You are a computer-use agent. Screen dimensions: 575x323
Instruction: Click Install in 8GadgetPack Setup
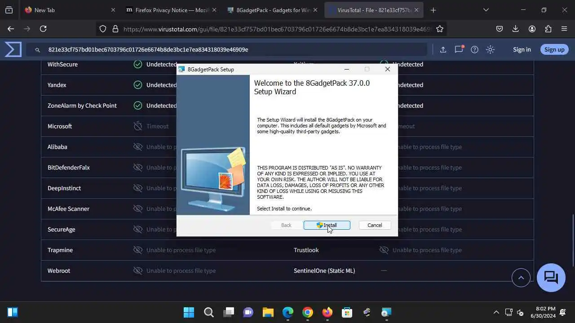[327, 225]
